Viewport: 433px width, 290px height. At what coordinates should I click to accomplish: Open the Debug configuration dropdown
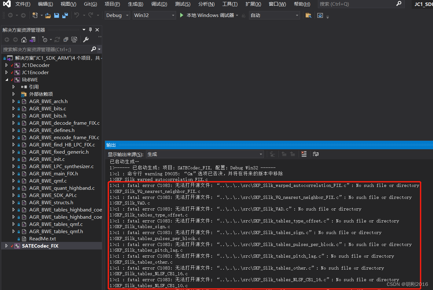click(x=117, y=15)
